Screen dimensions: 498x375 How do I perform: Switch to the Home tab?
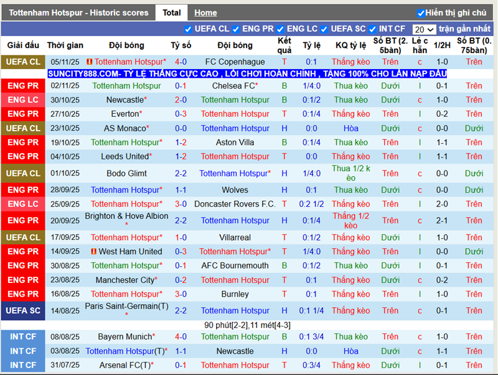205,12
